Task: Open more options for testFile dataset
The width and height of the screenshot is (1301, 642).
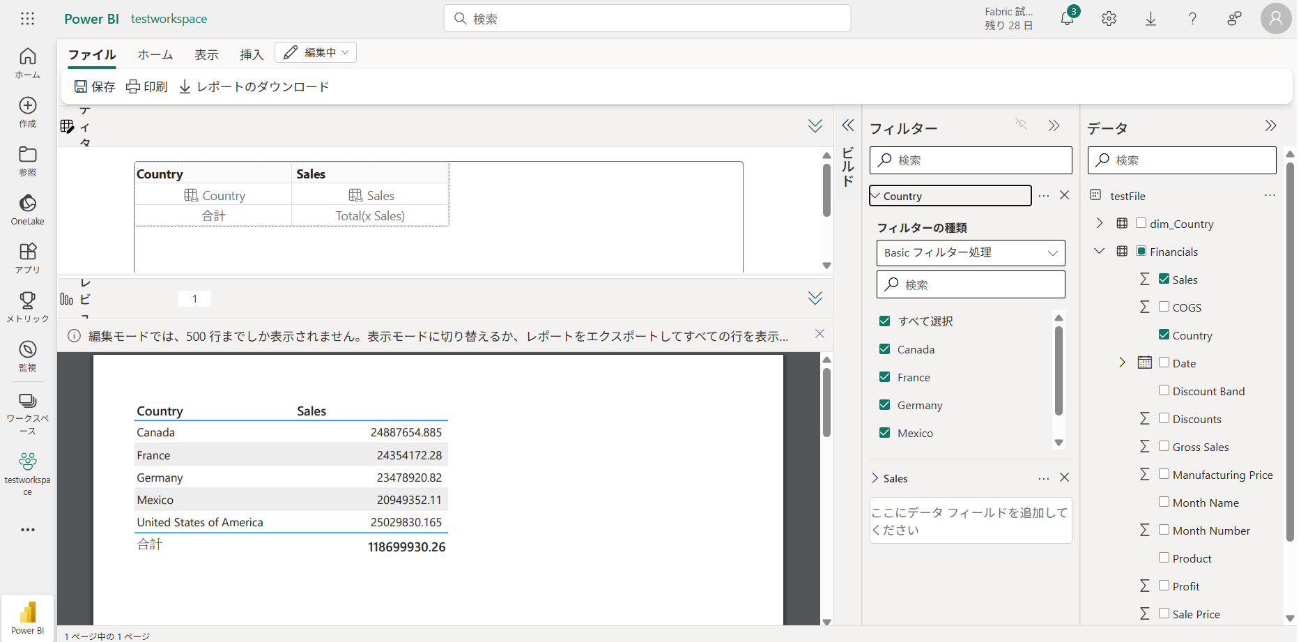Action: (1270, 195)
